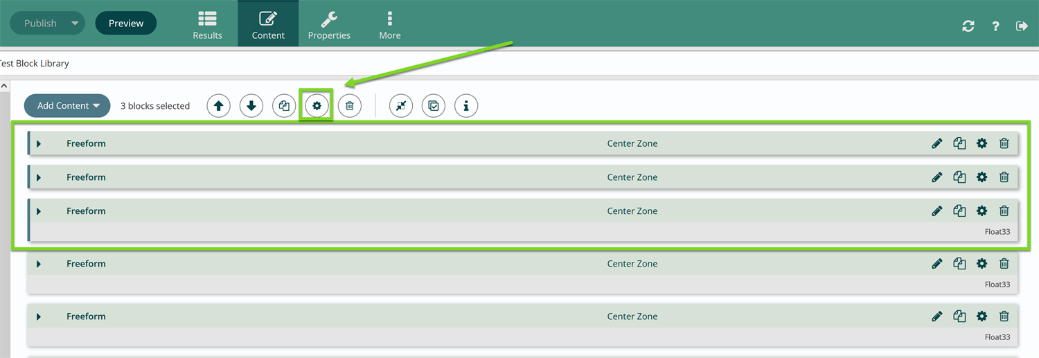
Task: Open the fifth Freeform block's gear settings
Action: 982,316
